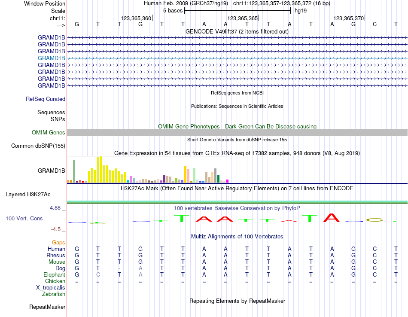408x317 pixels.
Task: Click the Sequences track label
Action: (51, 112)
